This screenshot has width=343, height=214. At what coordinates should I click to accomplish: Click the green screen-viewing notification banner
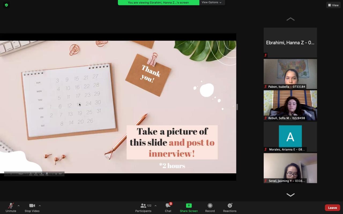[158, 2]
